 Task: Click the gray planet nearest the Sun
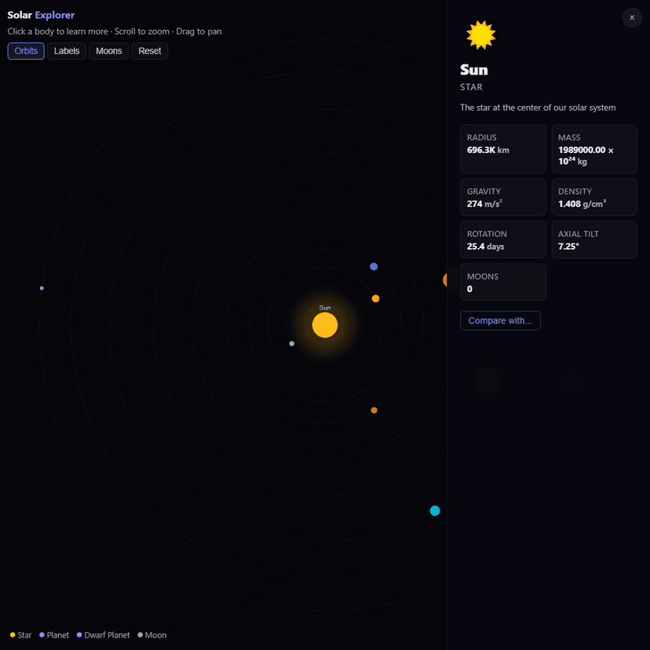tap(291, 343)
